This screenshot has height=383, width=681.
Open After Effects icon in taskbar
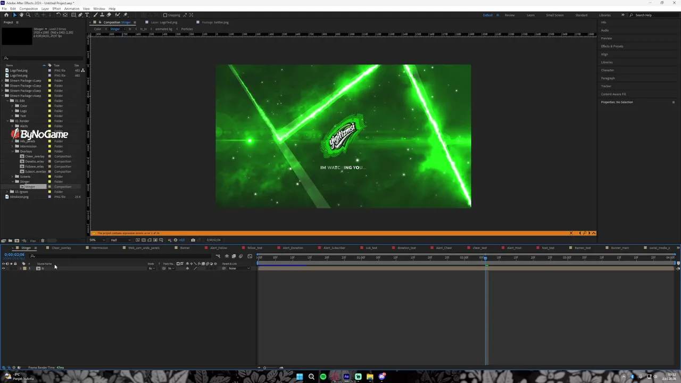click(x=346, y=377)
